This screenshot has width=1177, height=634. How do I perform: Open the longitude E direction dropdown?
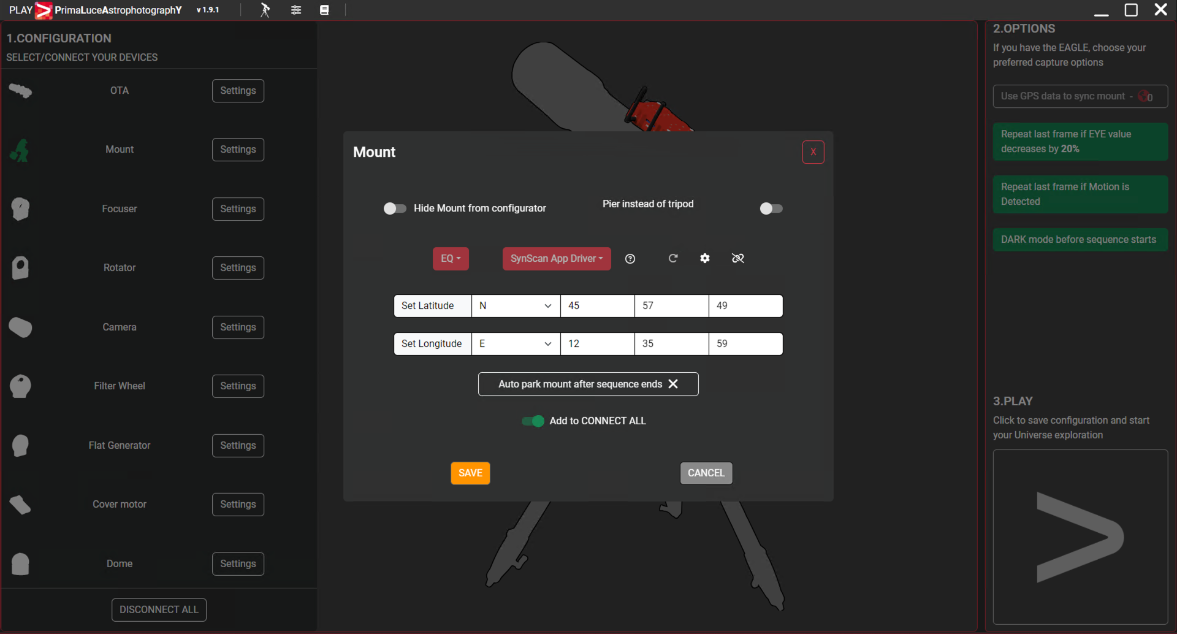tap(516, 344)
